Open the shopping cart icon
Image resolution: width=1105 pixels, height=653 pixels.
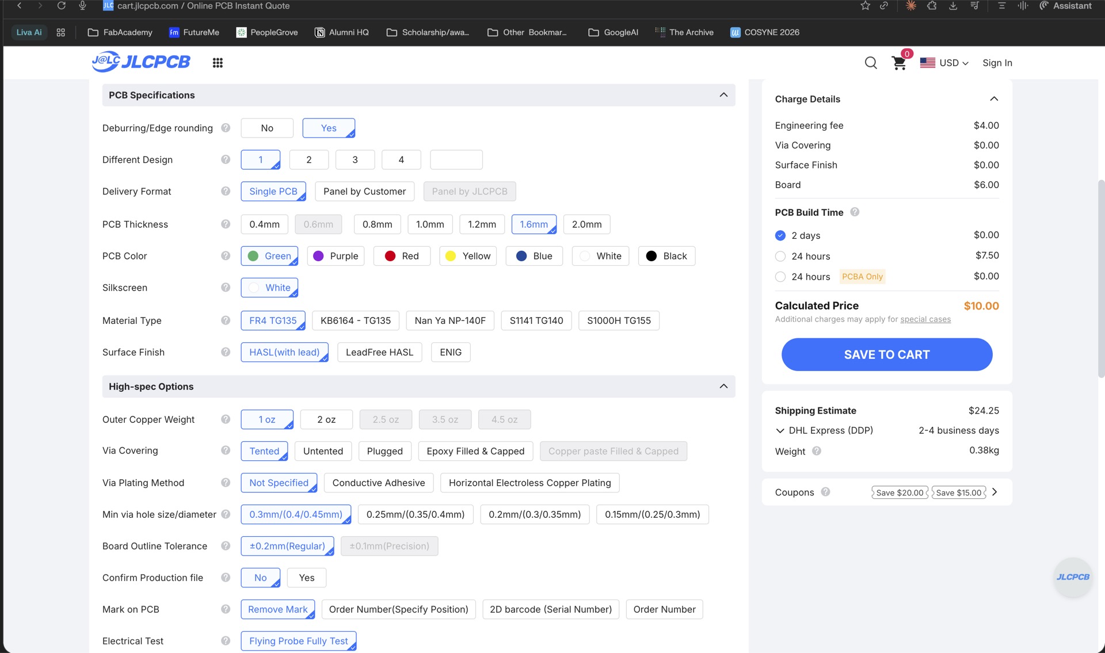[x=898, y=63]
